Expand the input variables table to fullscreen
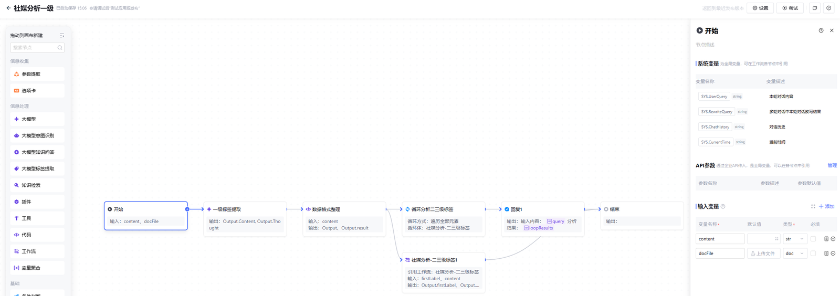The height and width of the screenshot is (296, 840). 813,207
